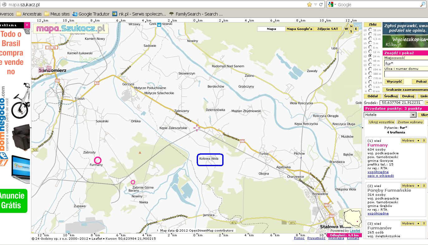This screenshot has width=428, height=245.
Task: Click the mapa.Szukacz.pl logo
Action: [71, 29]
